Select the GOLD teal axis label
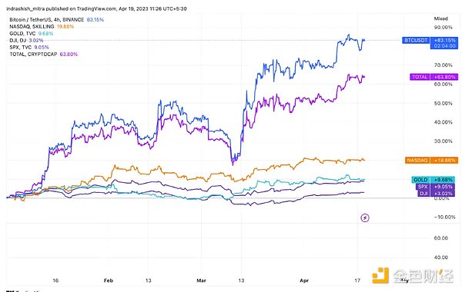This screenshot has height=292, width=462. pos(433,180)
